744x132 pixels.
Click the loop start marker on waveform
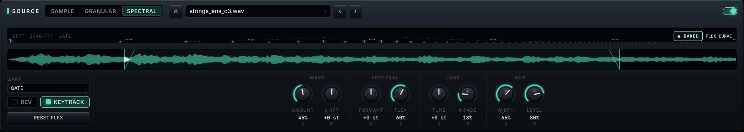click(124, 59)
